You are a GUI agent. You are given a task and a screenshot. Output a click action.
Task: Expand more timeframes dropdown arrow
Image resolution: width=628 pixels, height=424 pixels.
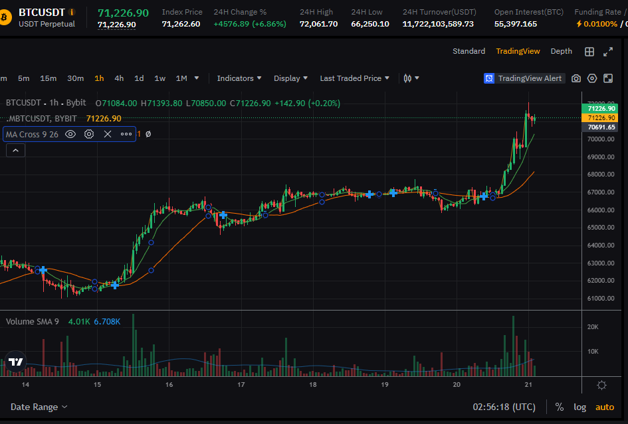197,78
